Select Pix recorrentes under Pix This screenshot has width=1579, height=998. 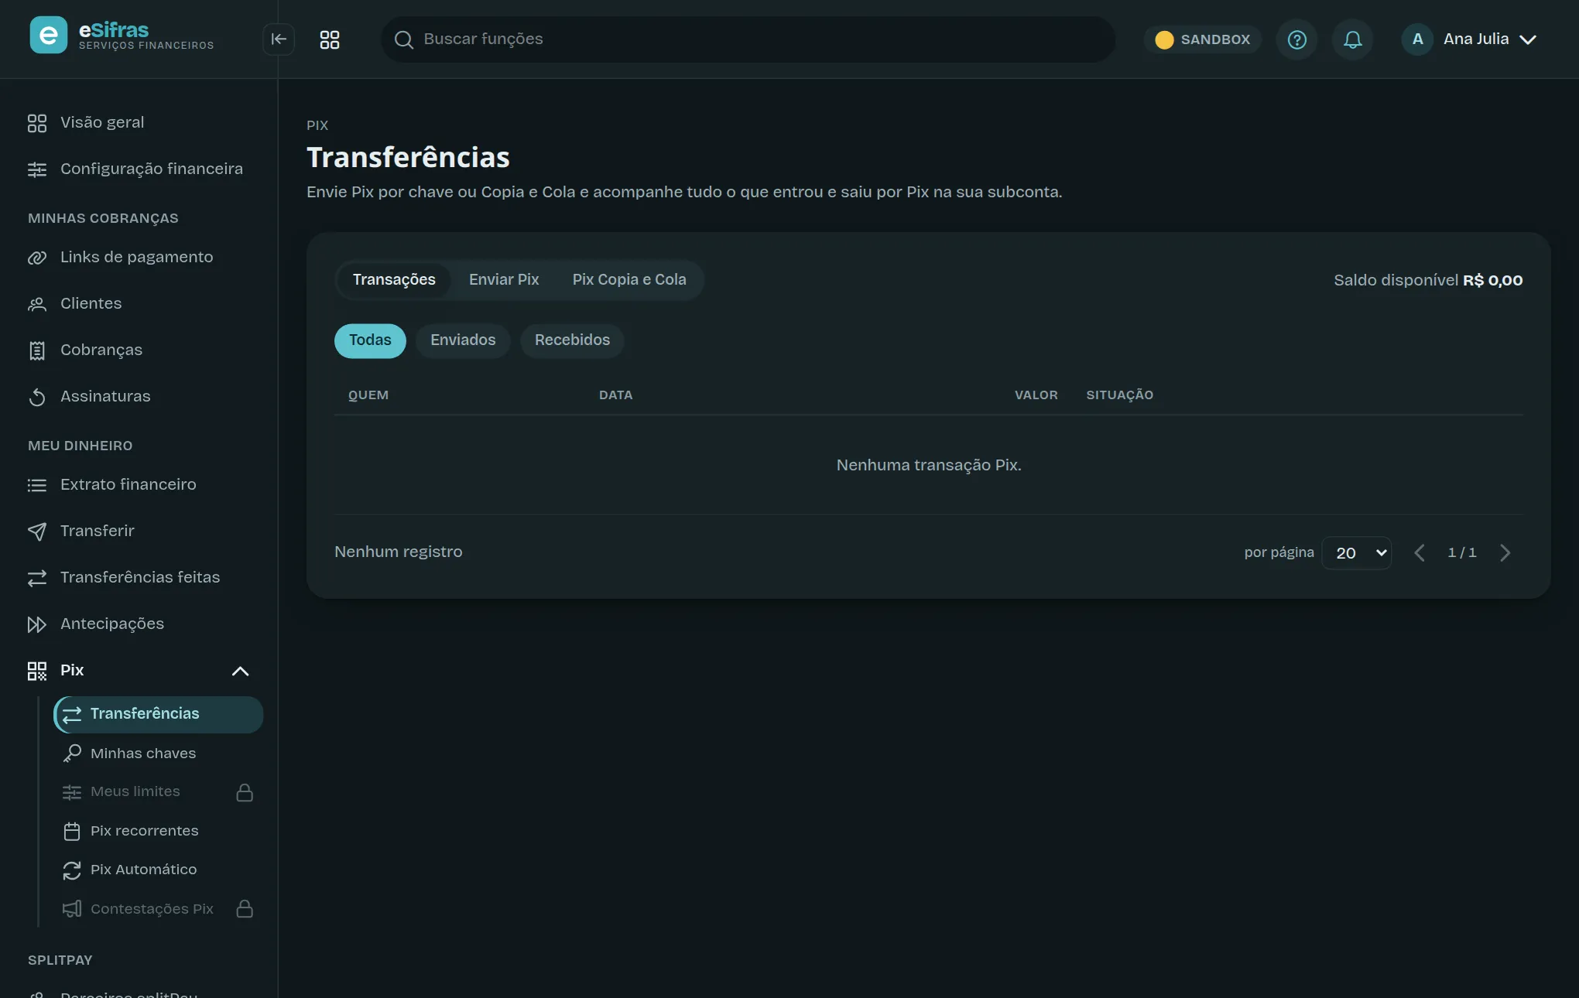pos(159,831)
